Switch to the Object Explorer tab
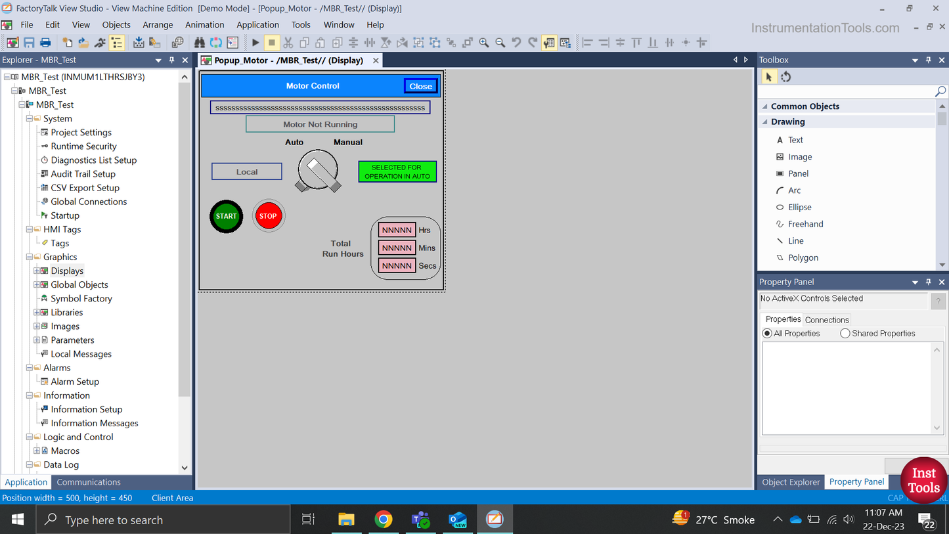The height and width of the screenshot is (534, 949). (791, 482)
